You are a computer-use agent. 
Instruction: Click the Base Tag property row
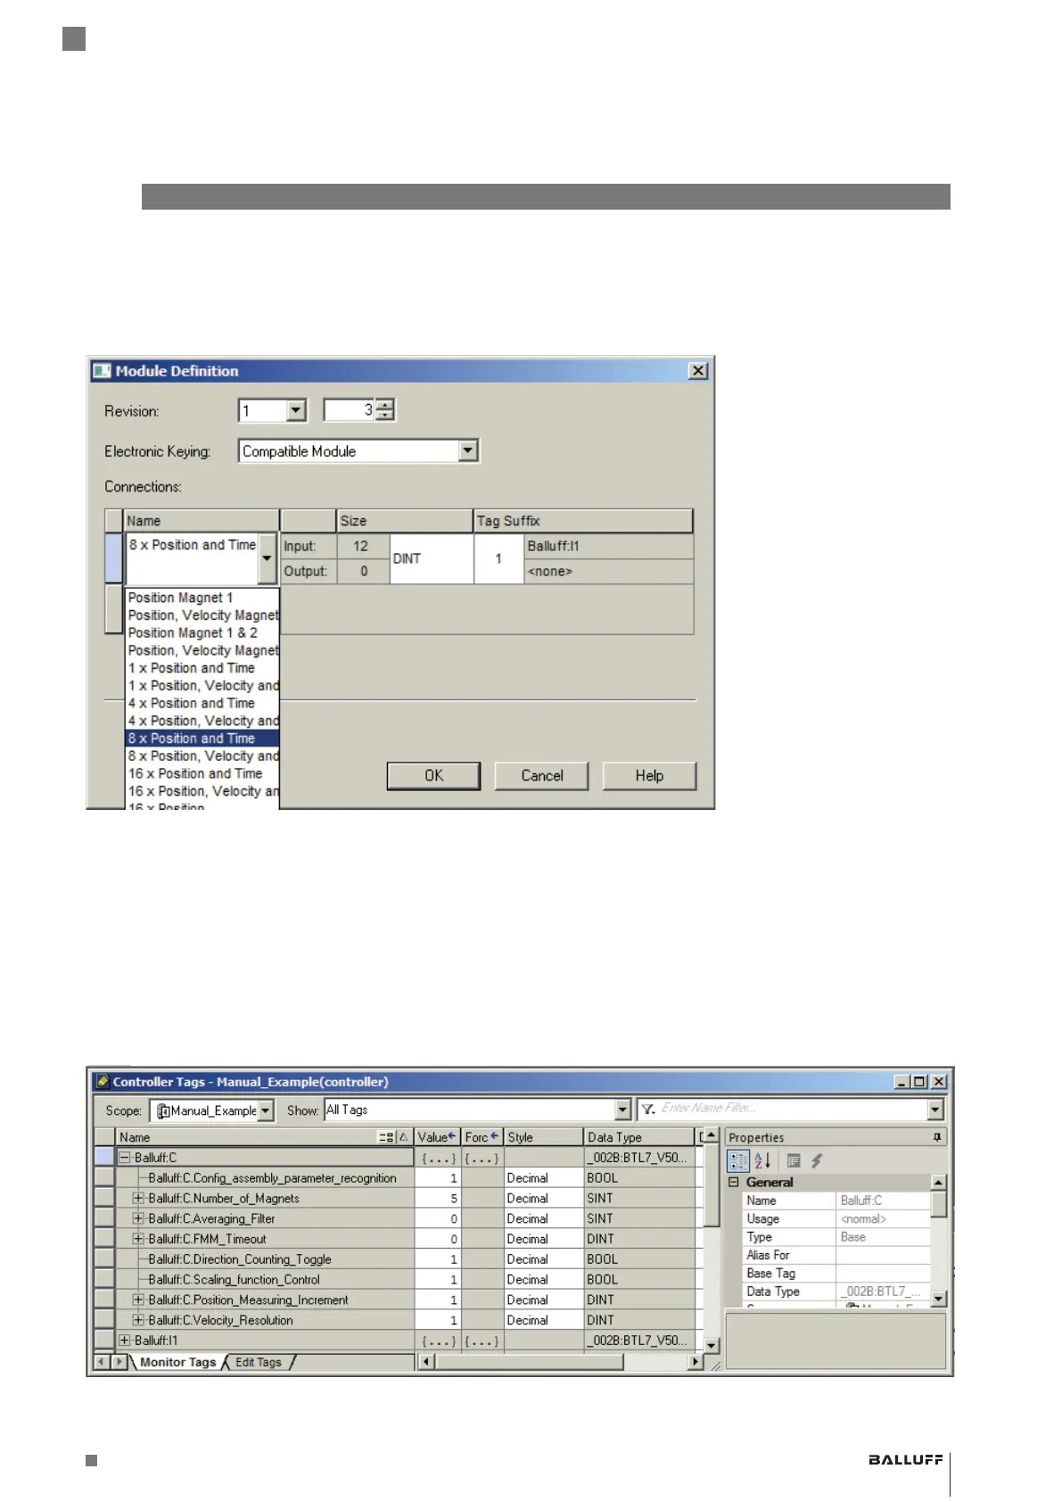pos(829,1273)
